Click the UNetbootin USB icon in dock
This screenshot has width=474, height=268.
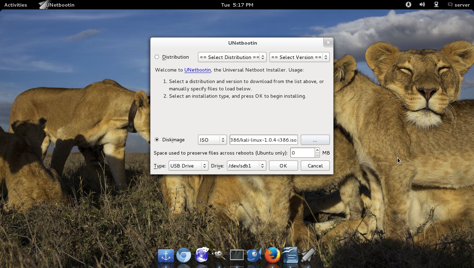[x=308, y=255]
